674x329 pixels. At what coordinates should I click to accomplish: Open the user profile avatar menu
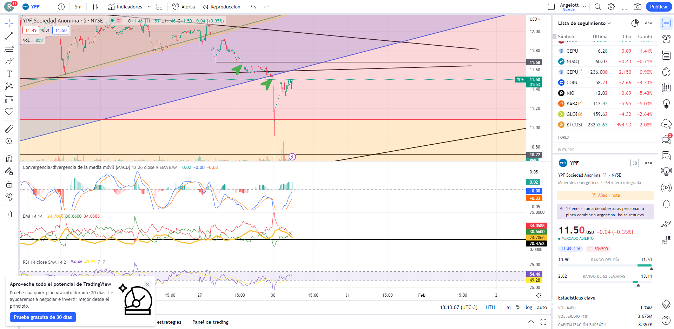(x=9, y=7)
